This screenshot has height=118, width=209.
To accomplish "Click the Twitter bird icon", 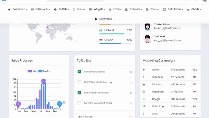I will pyautogui.click(x=144, y=69).
